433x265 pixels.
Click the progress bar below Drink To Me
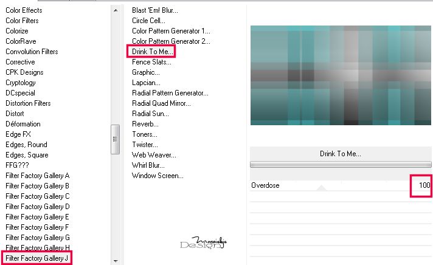pos(341,165)
